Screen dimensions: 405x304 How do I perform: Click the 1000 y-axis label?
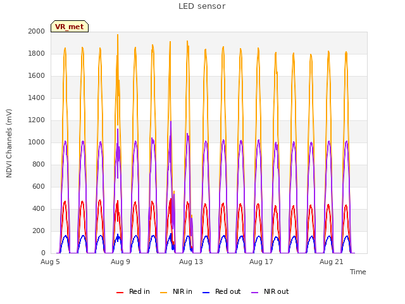click(x=37, y=142)
